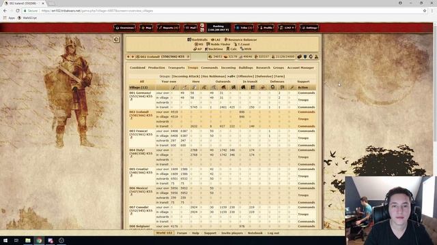
Task: Open Troops action for 004 Italy
Action: point(303,157)
